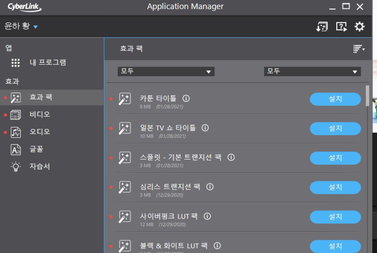Click the effect icon of 블랙 & 화이트 LUT 팩

pos(125,246)
